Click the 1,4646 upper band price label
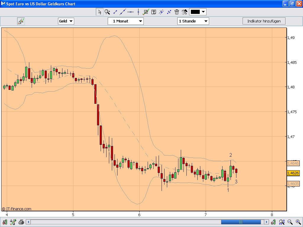The height and width of the screenshot is (227, 303). click(x=293, y=163)
